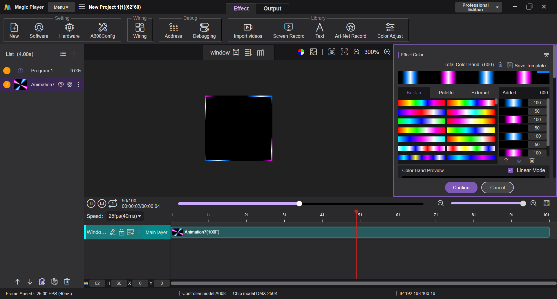This screenshot has height=299, width=557.
Task: Add a new item to the List
Action: coord(74,54)
